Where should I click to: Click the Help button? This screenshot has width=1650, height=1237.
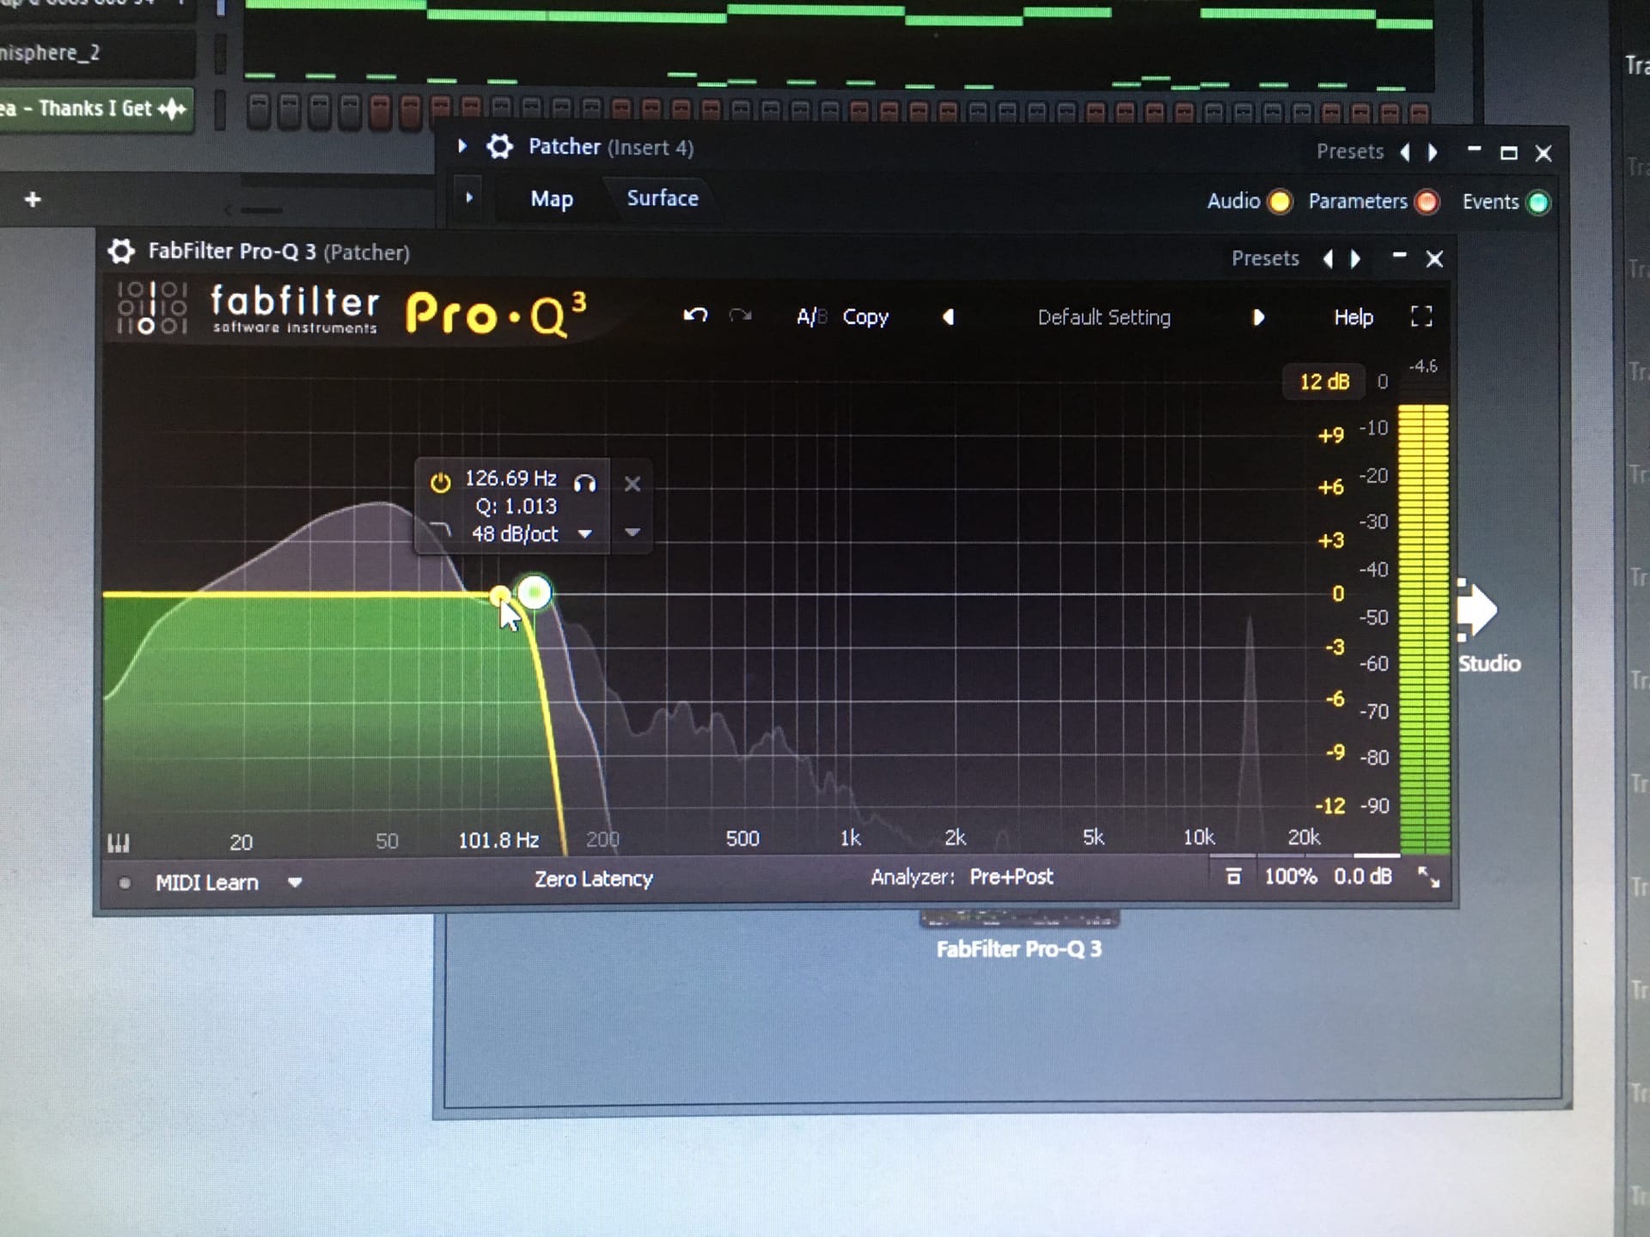point(1353,317)
